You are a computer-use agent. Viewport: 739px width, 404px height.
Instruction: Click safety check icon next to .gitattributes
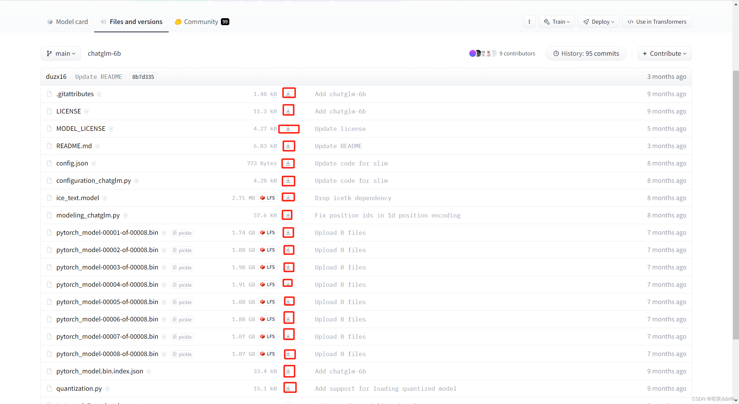pos(99,94)
